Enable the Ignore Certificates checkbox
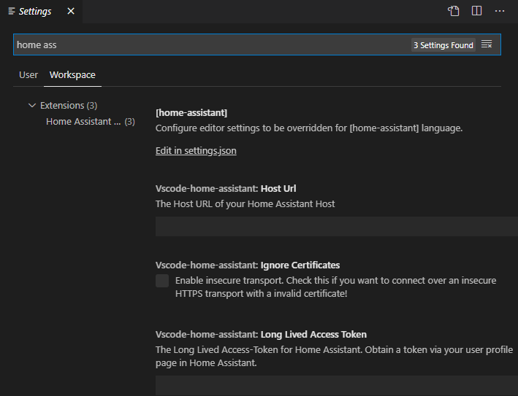 [x=162, y=281]
